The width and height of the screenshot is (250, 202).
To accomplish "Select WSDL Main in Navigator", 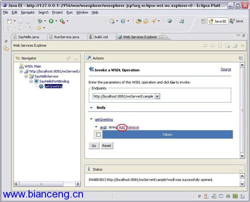I will (x=32, y=66).
